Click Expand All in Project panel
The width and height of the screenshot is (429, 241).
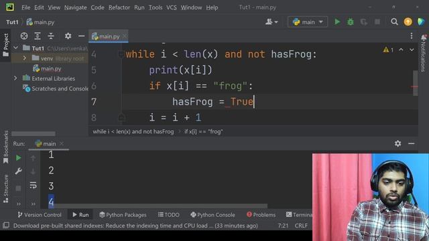click(38, 36)
